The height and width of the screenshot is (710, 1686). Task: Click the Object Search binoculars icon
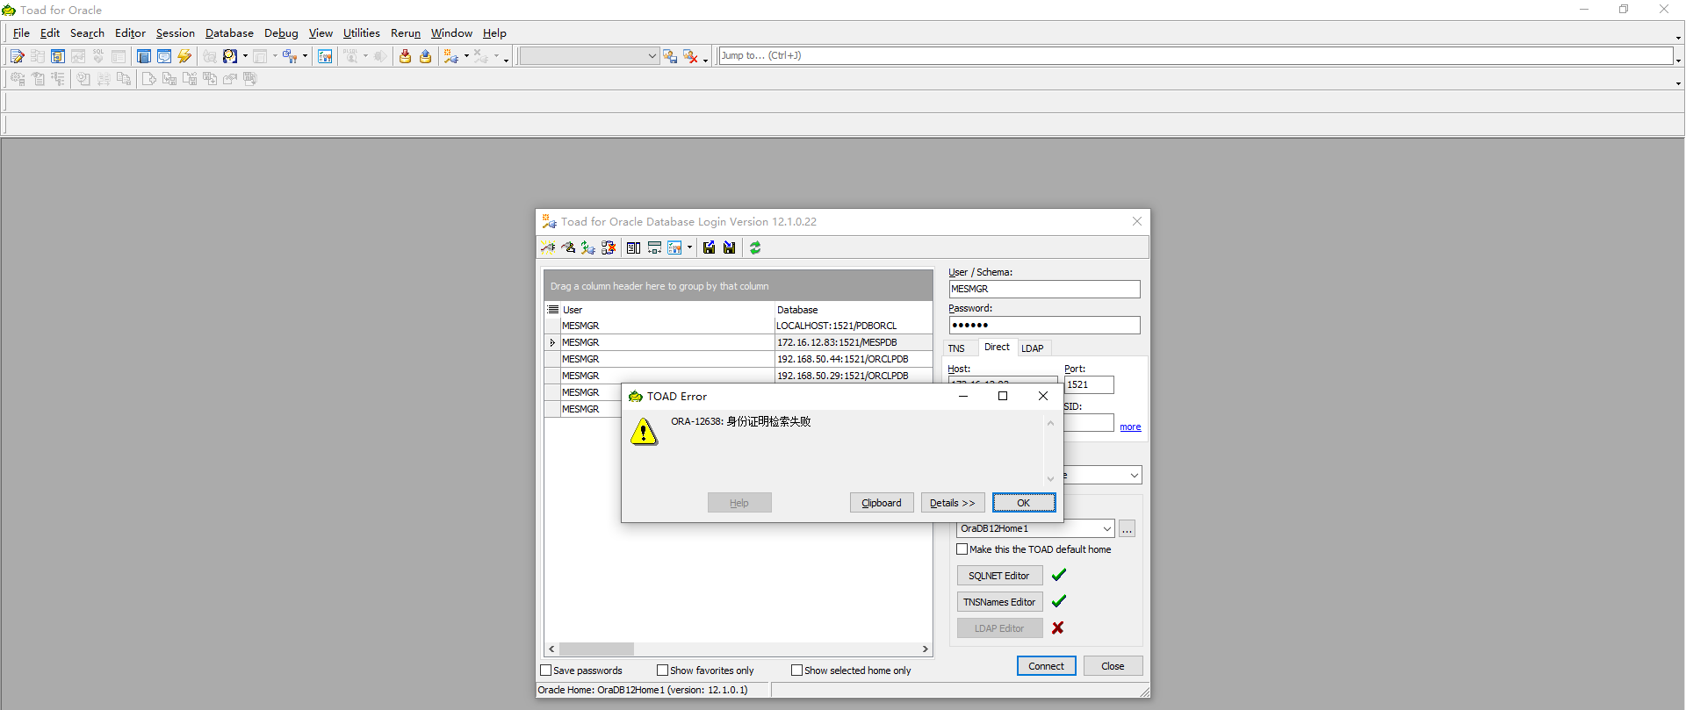pyautogui.click(x=230, y=56)
